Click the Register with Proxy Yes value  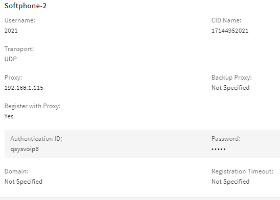point(9,116)
